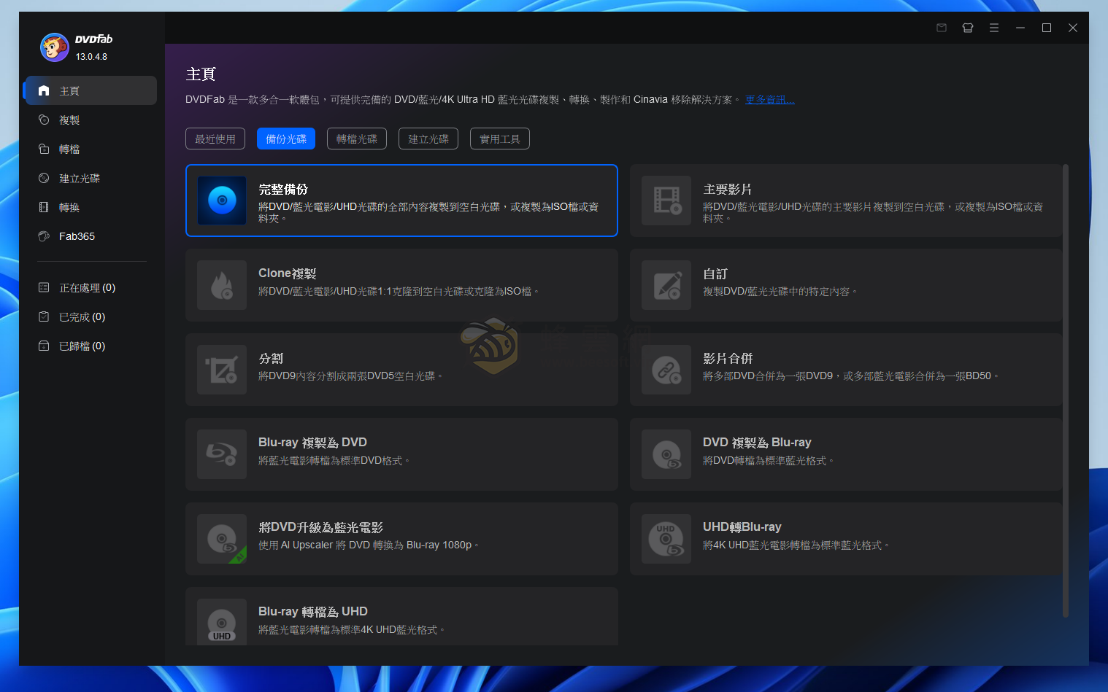
Task: Switch to the 實用工具 tab
Action: [500, 139]
